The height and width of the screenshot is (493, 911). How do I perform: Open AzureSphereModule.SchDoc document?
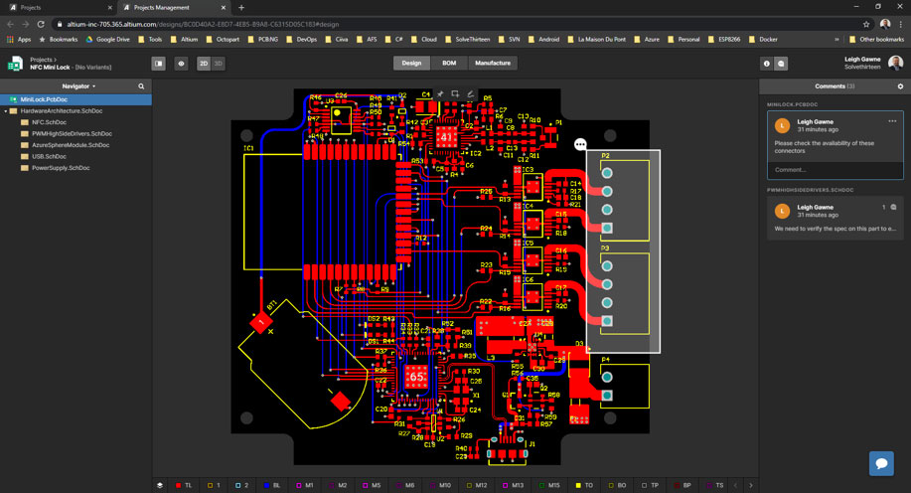coord(71,145)
